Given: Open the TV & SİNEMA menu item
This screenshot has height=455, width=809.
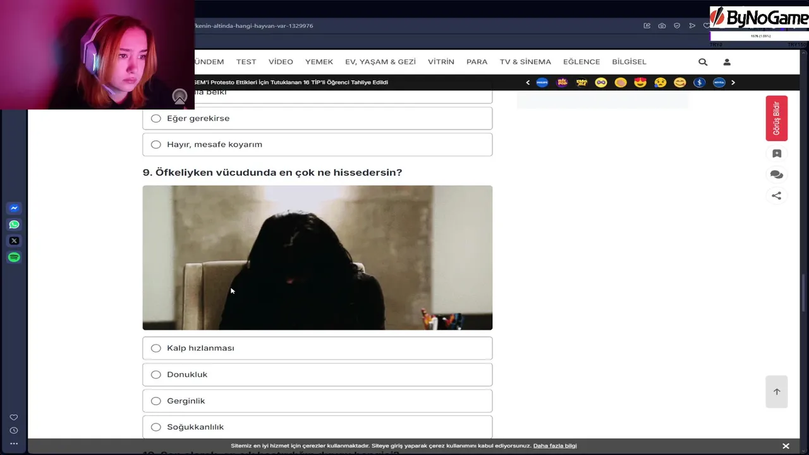Looking at the screenshot, I should click(x=525, y=62).
